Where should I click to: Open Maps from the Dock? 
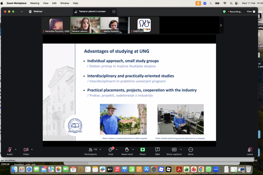(x=51, y=169)
